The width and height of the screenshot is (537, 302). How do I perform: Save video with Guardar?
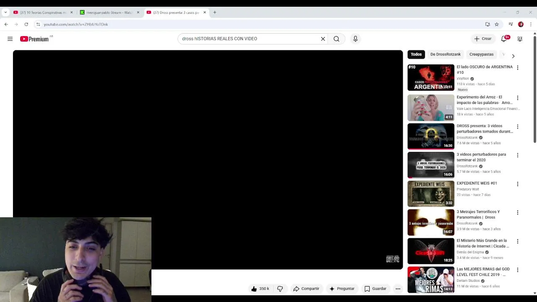click(375, 289)
